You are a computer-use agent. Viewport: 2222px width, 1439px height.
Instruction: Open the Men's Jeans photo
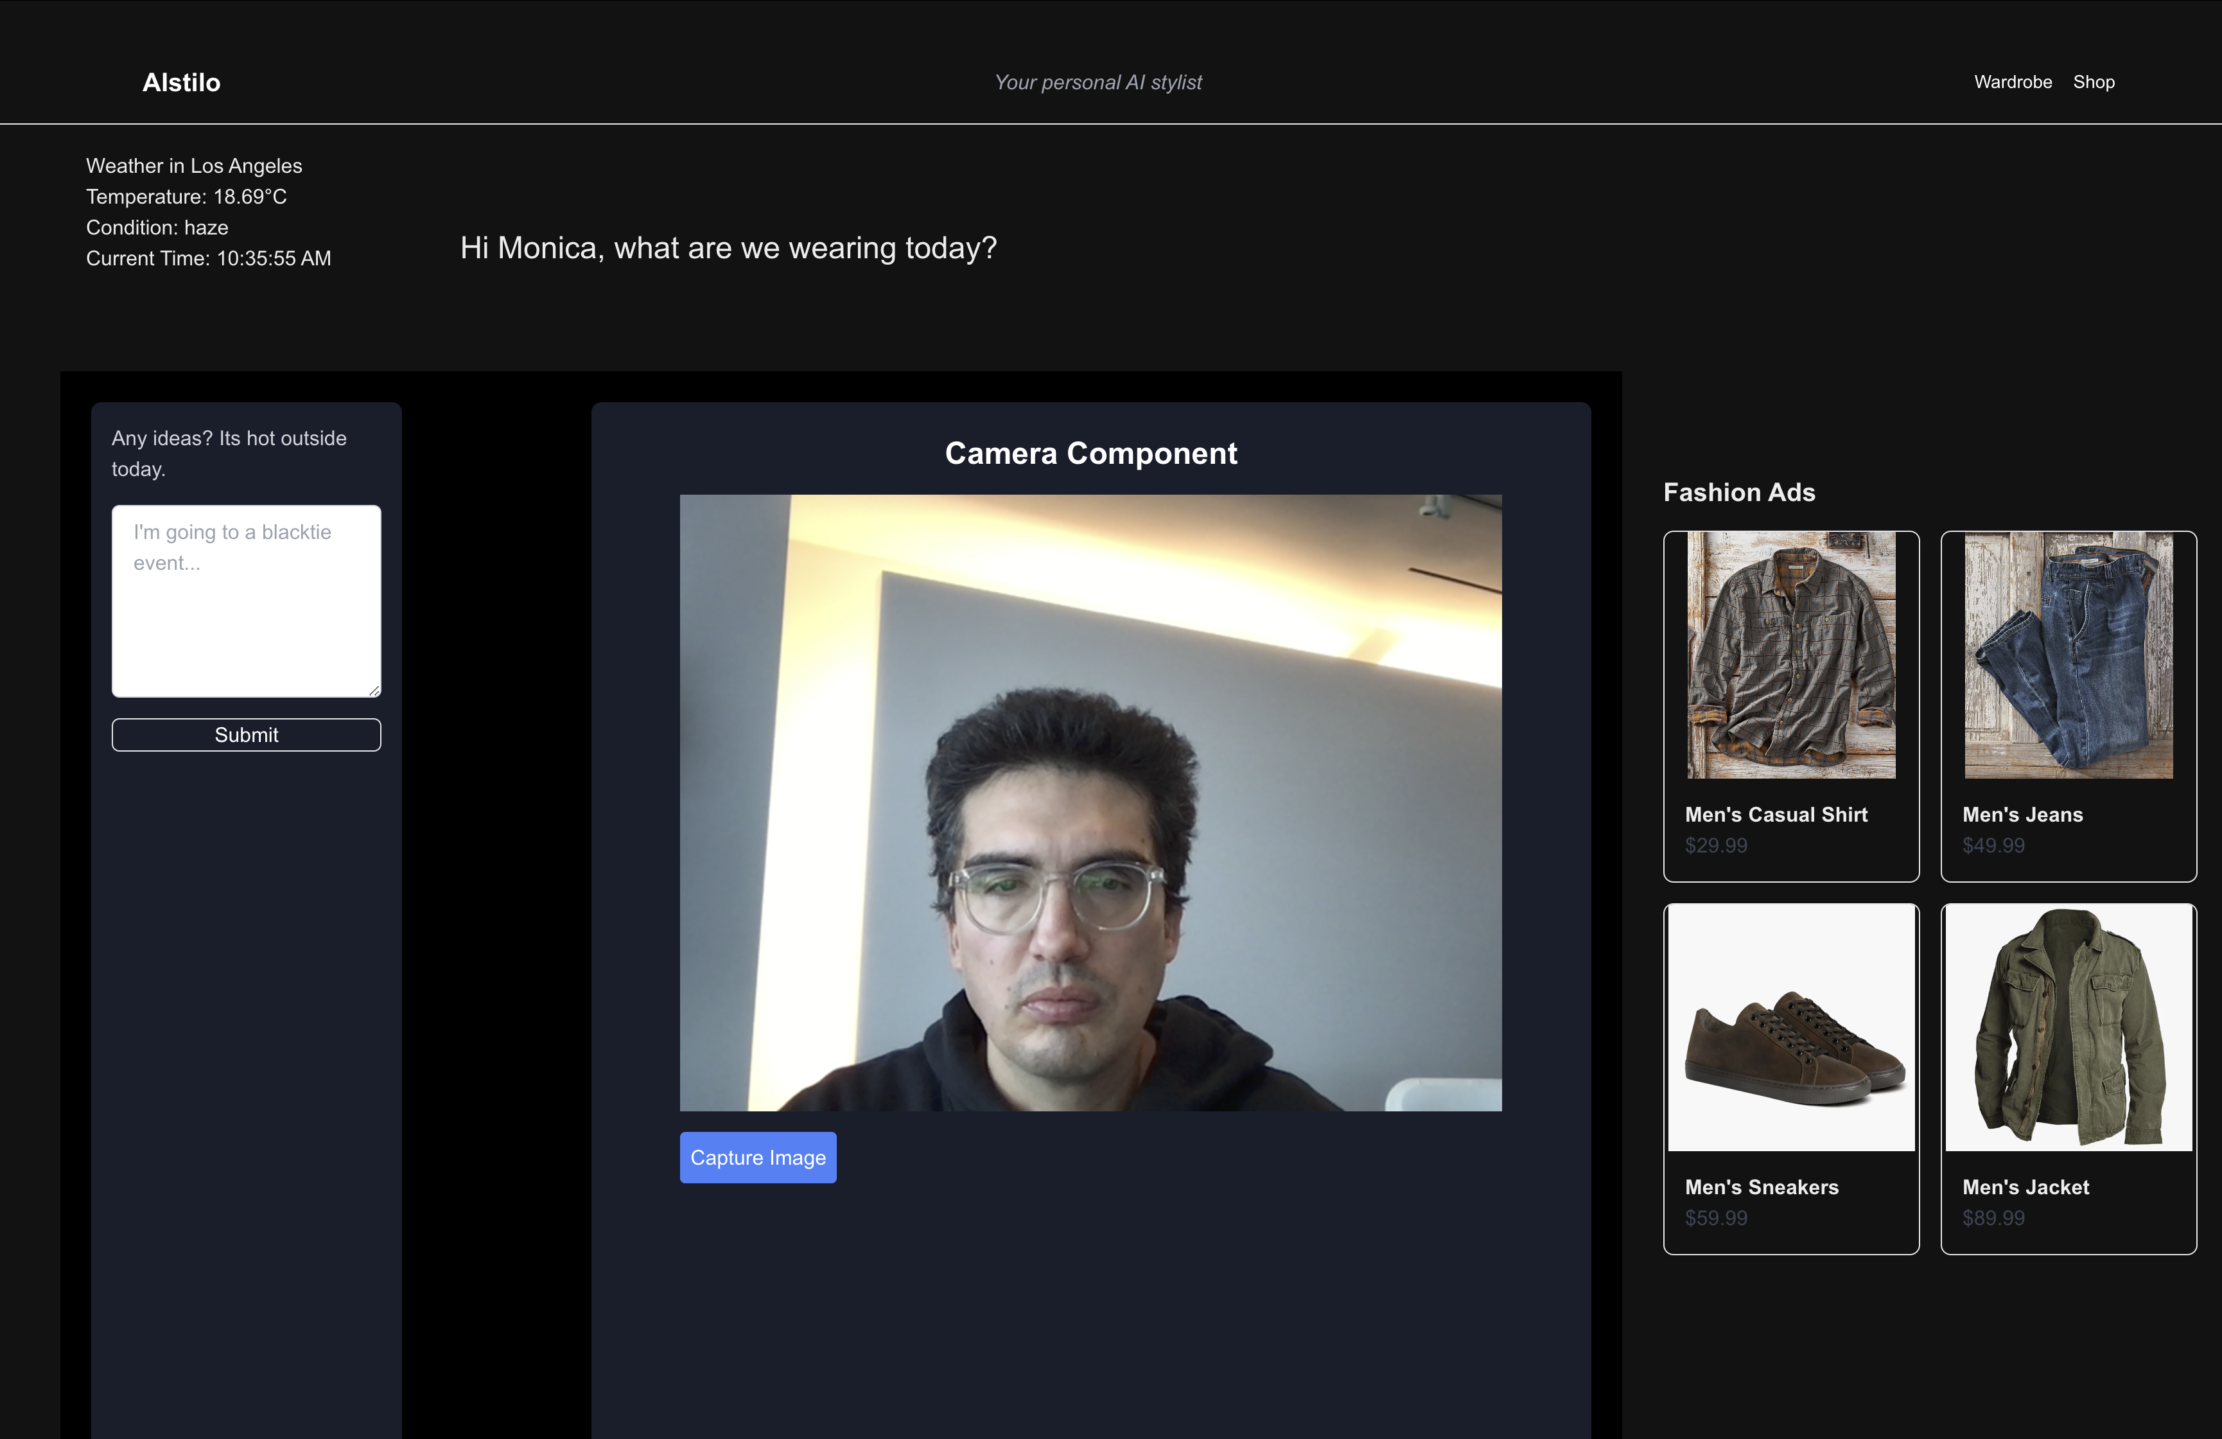(x=2068, y=655)
